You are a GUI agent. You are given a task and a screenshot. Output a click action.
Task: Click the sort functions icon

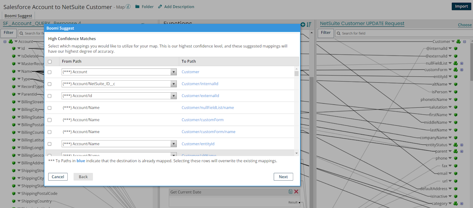(x=309, y=24)
